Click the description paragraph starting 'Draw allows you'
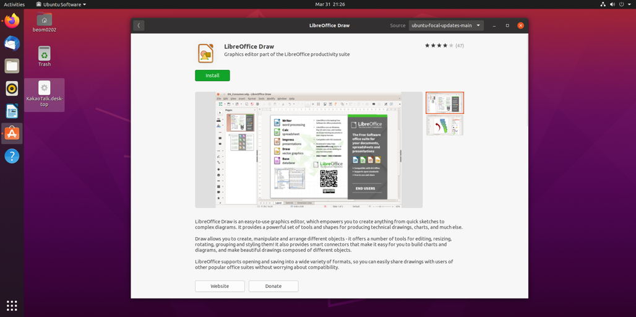This screenshot has width=636, height=317. click(324, 245)
